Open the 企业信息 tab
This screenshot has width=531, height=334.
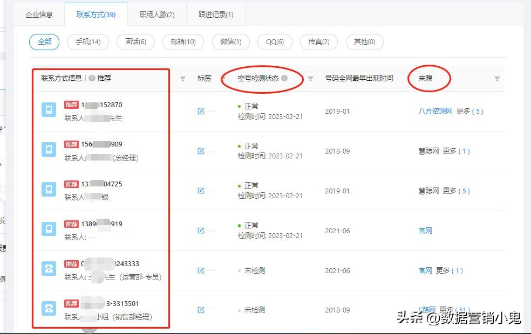[x=39, y=15]
